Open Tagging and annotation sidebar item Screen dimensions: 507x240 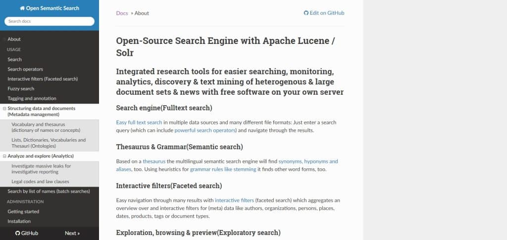click(32, 98)
